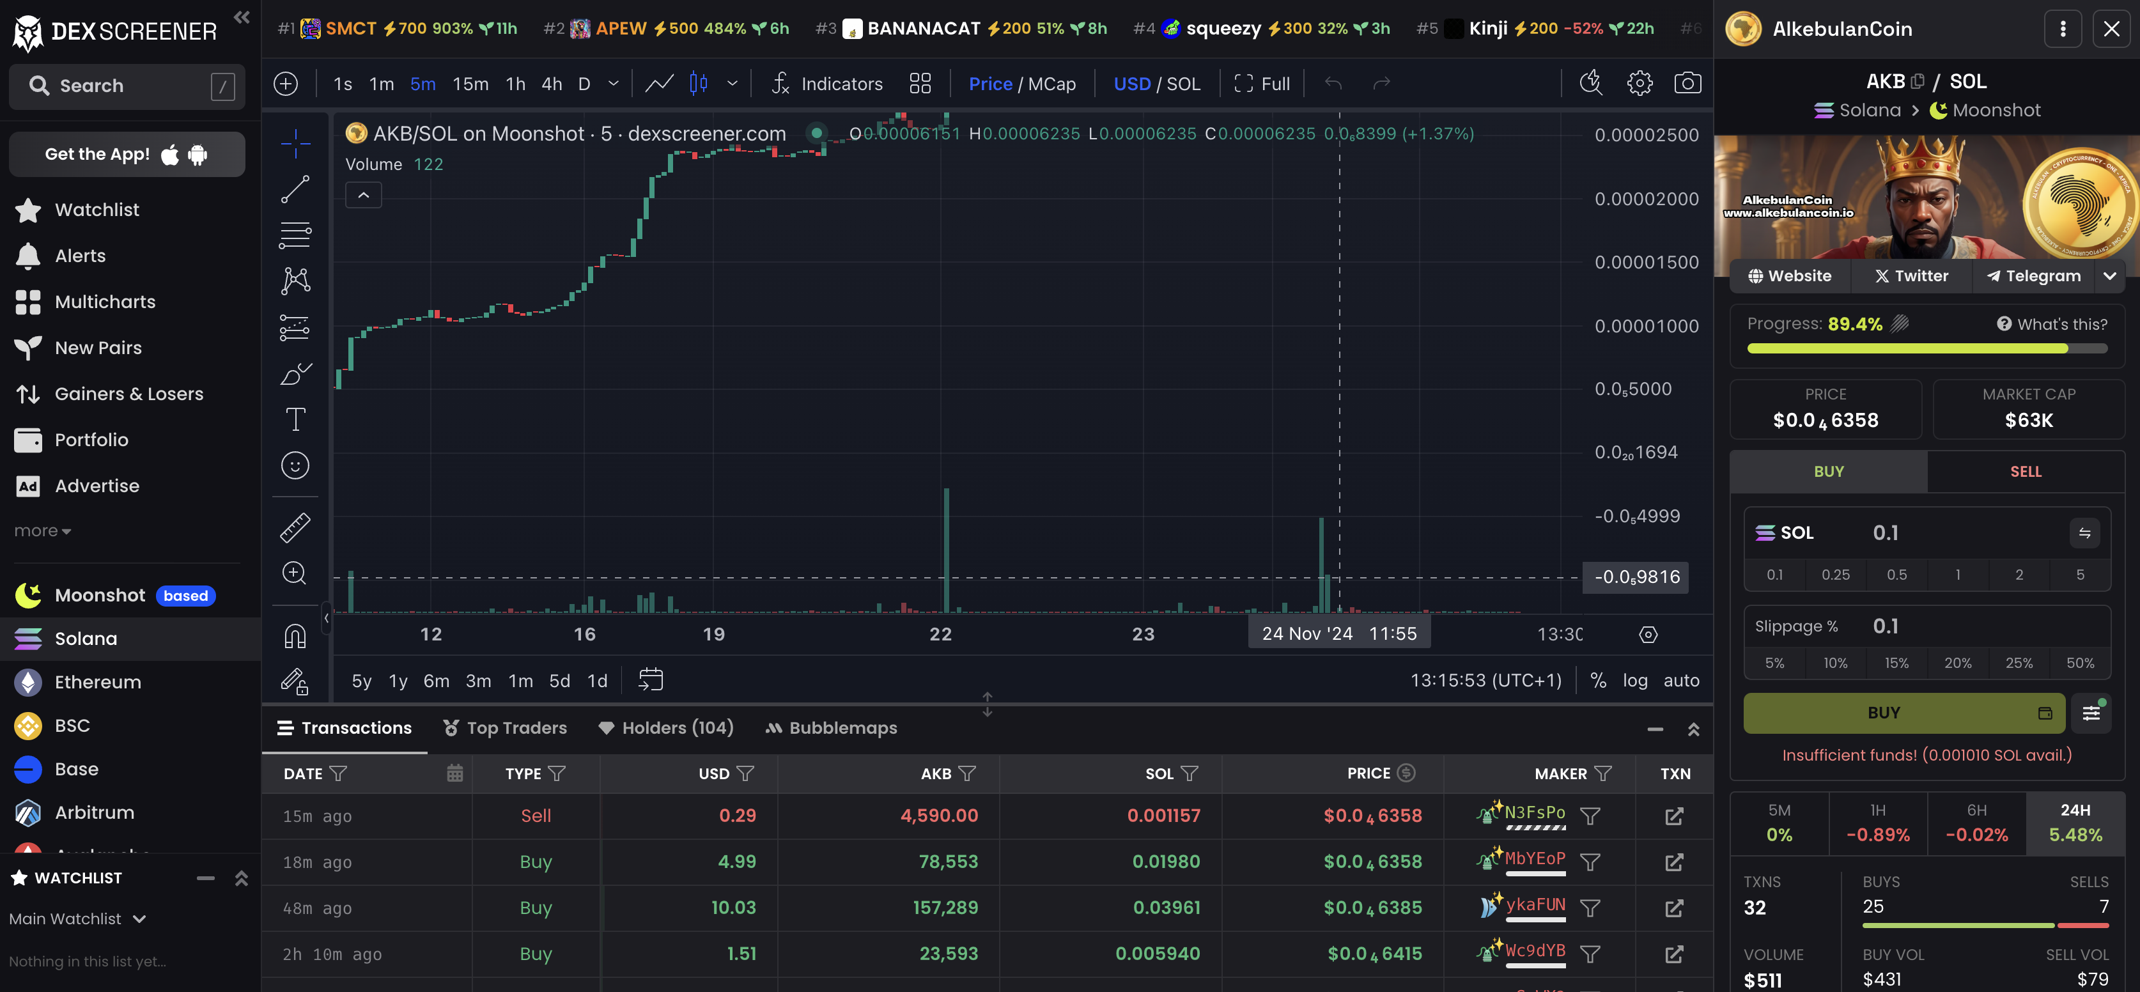Open the emoji icons tool
This screenshot has height=992, width=2140.
[295, 465]
